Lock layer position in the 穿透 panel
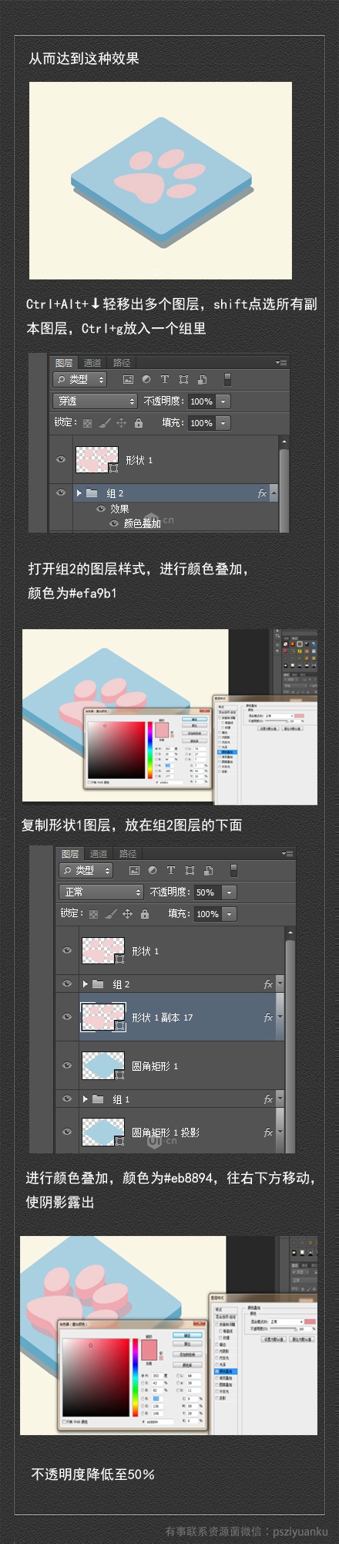The width and height of the screenshot is (339, 1544). click(122, 423)
